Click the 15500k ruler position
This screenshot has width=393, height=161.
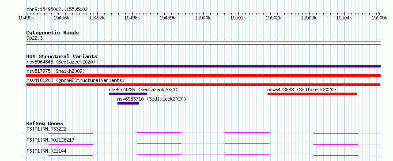(203, 18)
